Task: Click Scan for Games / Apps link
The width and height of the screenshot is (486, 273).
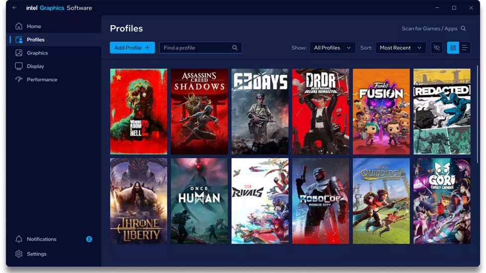Action: tap(434, 28)
